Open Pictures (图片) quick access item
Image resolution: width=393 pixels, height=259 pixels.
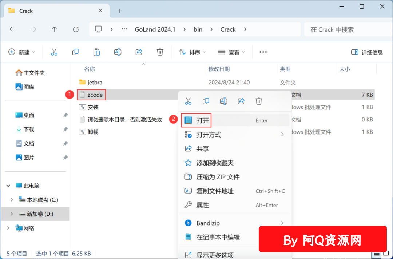25,158
